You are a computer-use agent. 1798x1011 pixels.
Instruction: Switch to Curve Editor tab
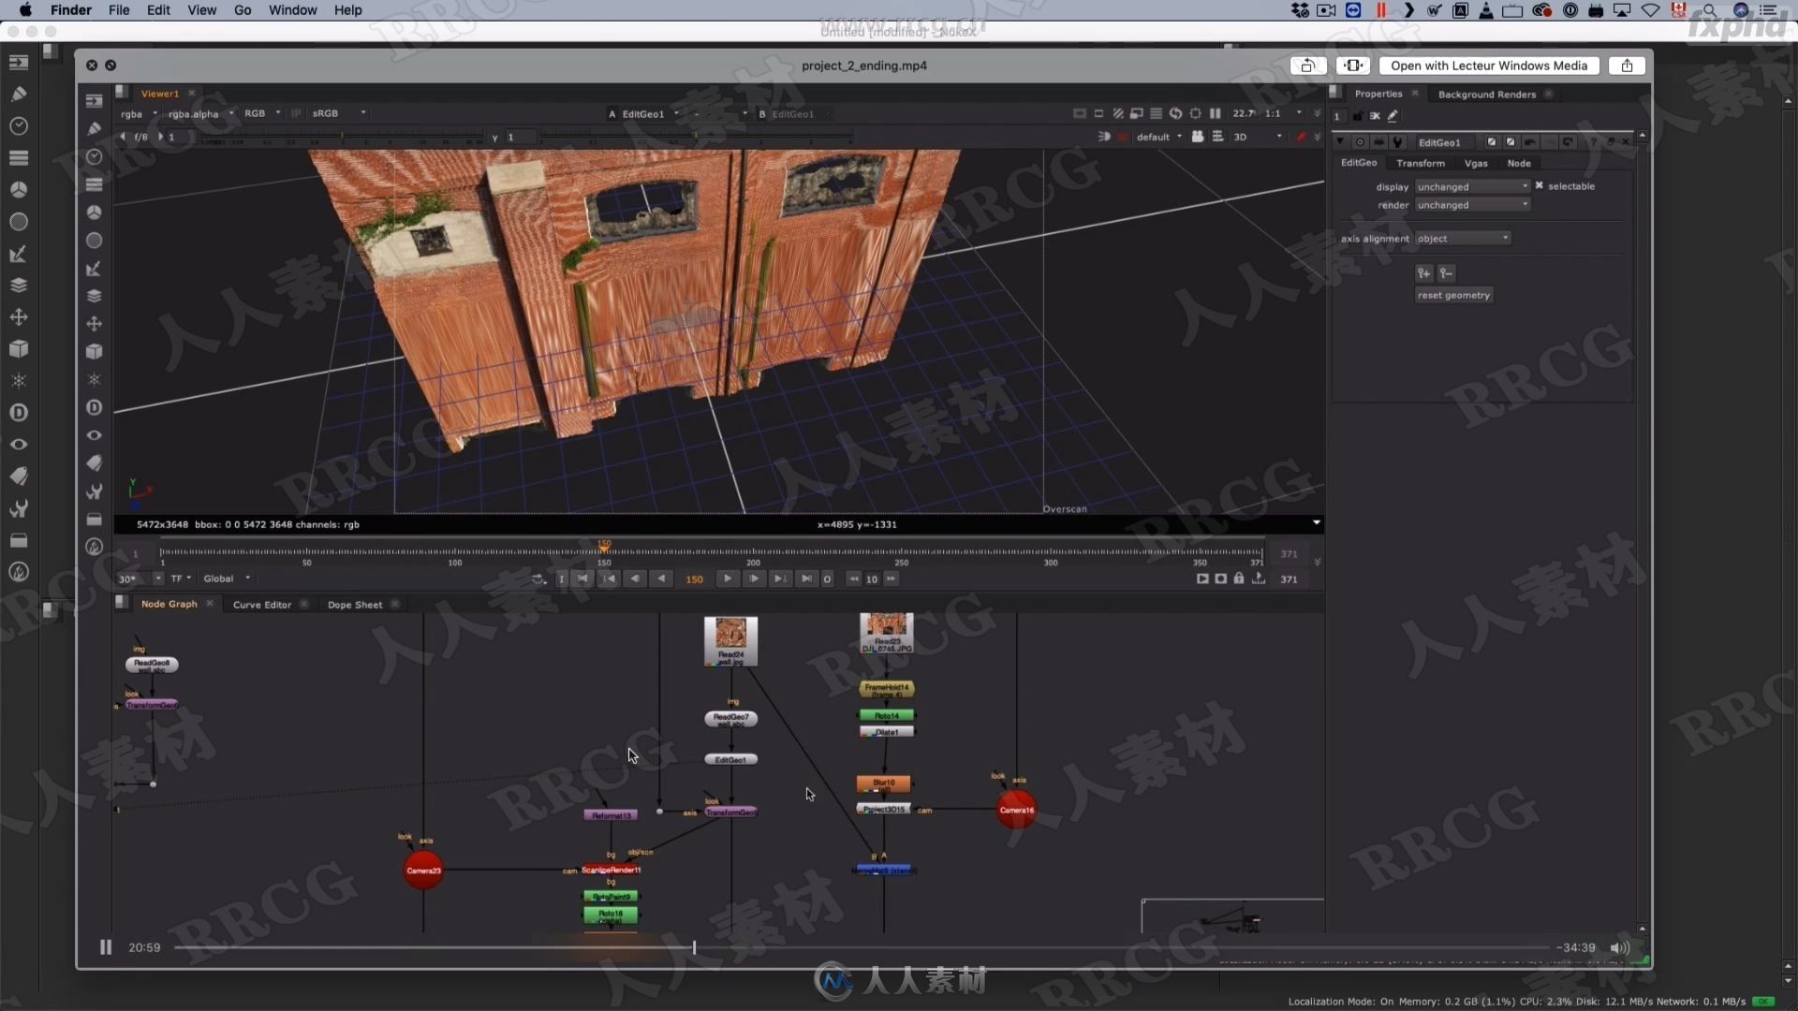260,604
